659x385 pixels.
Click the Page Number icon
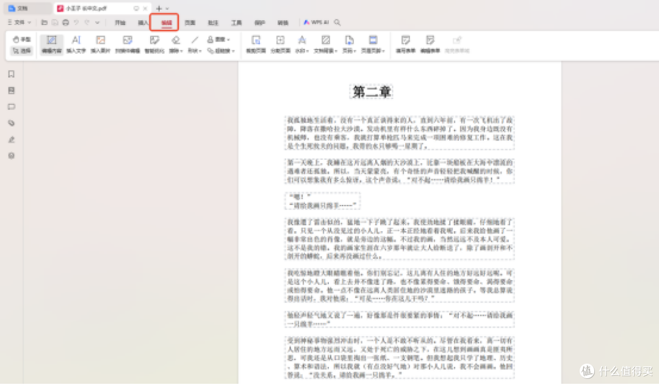point(349,40)
